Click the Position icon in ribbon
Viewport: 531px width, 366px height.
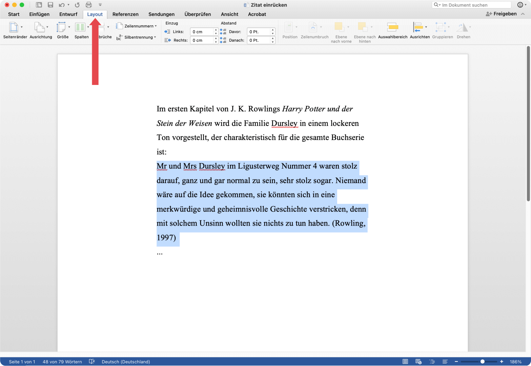288,27
